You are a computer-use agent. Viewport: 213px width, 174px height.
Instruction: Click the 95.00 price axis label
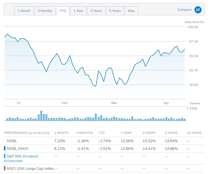click(x=194, y=56)
